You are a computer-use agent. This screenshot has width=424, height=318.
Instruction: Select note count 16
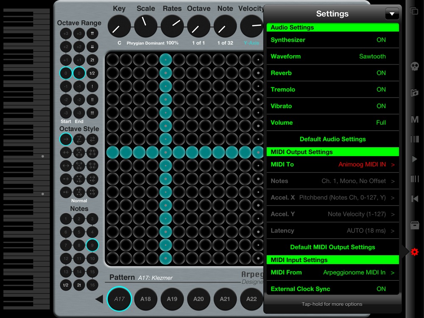click(x=92, y=285)
